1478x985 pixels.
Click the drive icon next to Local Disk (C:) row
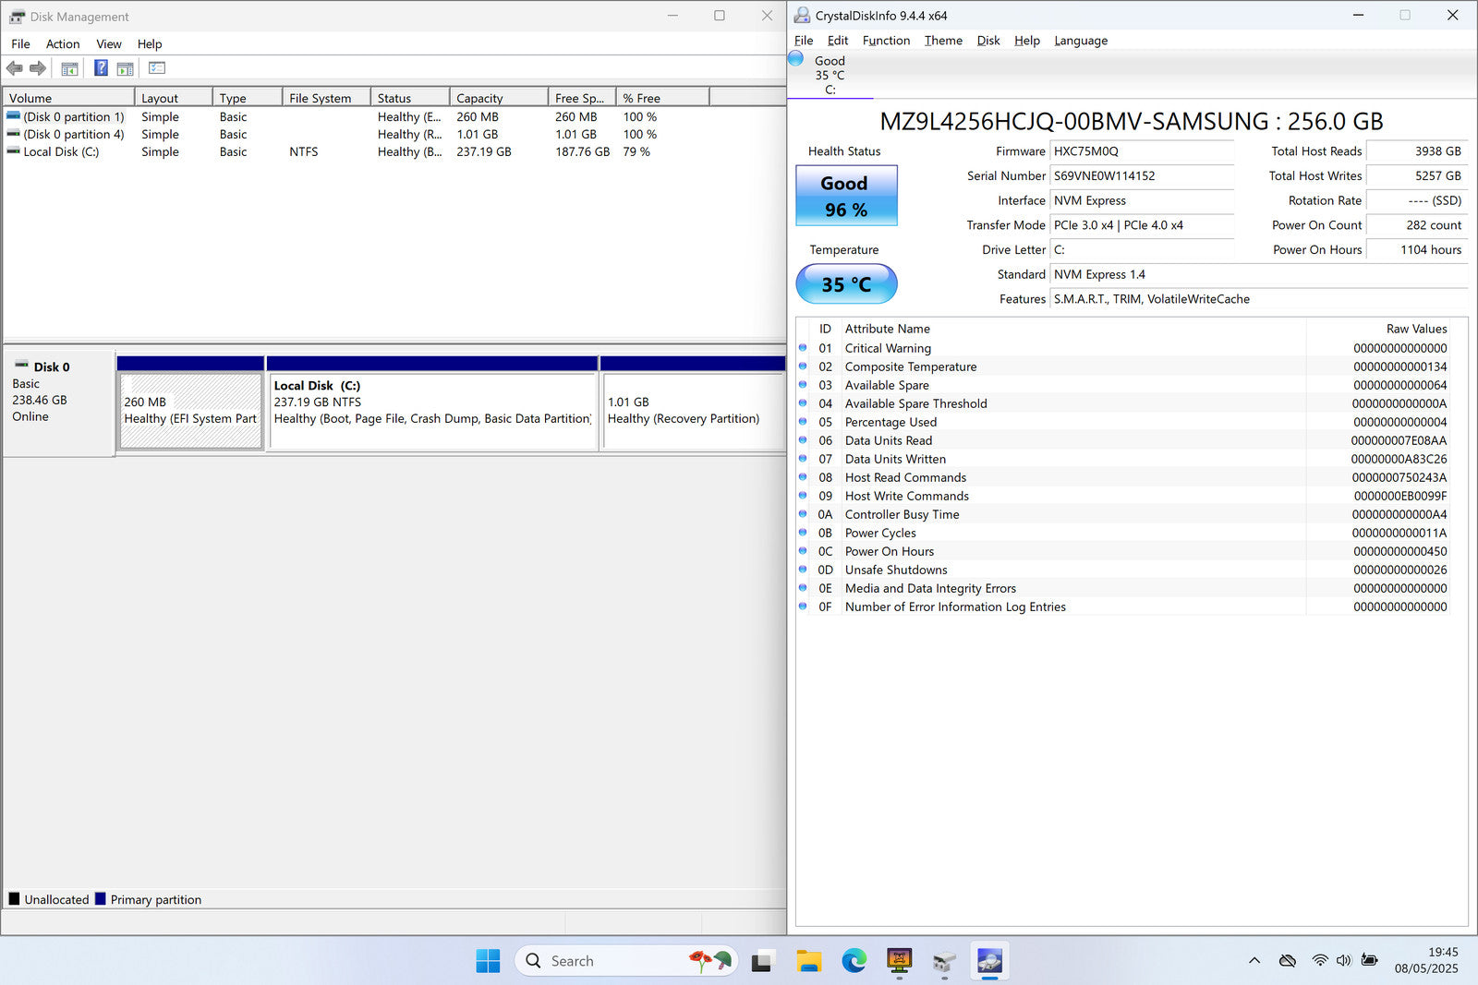pos(13,151)
